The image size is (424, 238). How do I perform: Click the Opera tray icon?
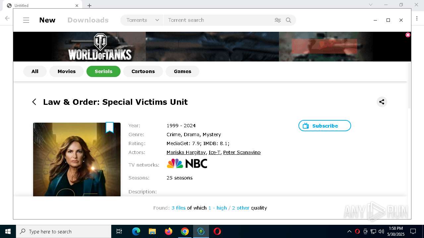[357, 231]
